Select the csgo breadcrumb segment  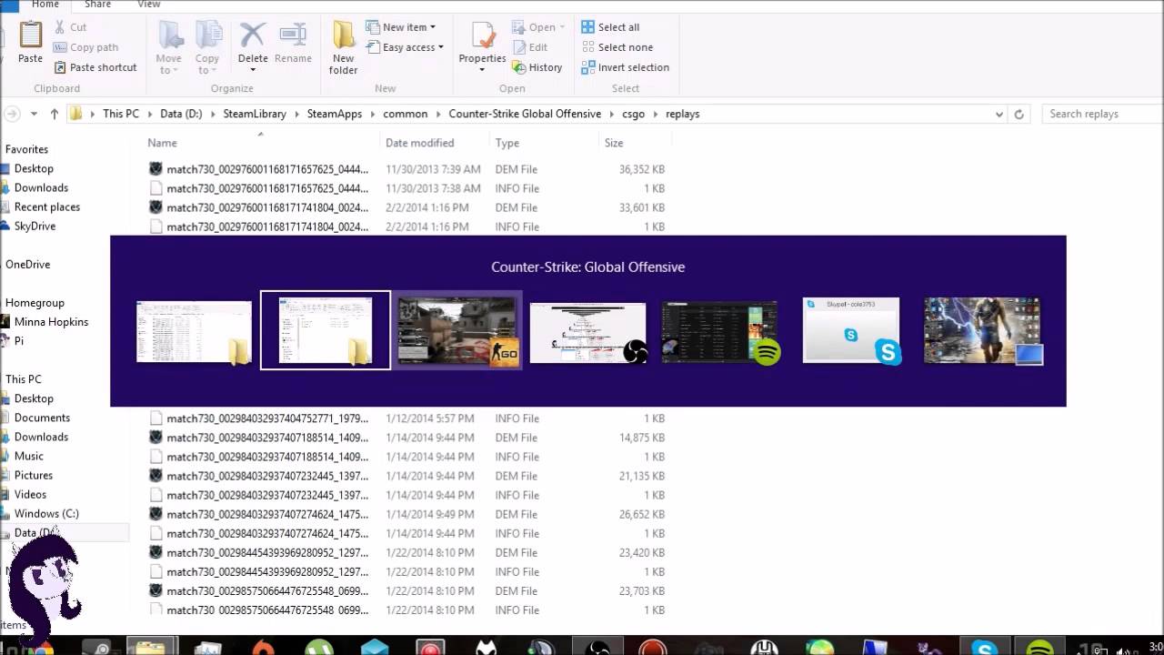coord(633,114)
